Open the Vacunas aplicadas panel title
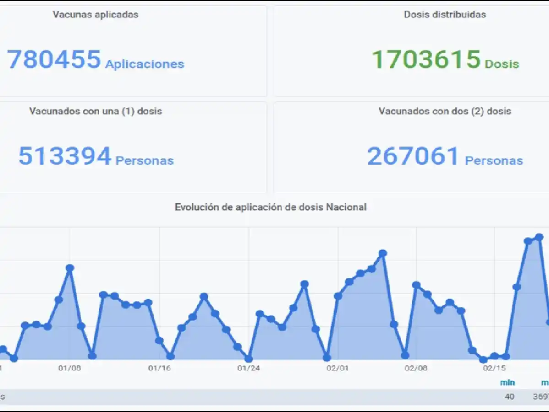 tap(95, 14)
